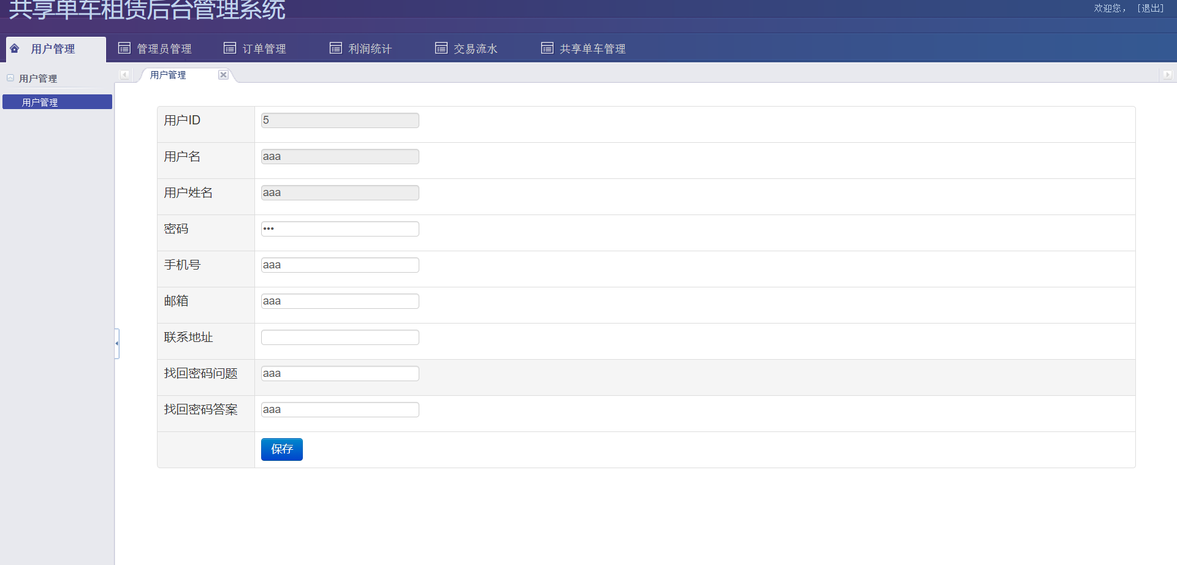The height and width of the screenshot is (565, 1177).
Task: Focus the 找回密码问题 input field
Action: click(340, 373)
